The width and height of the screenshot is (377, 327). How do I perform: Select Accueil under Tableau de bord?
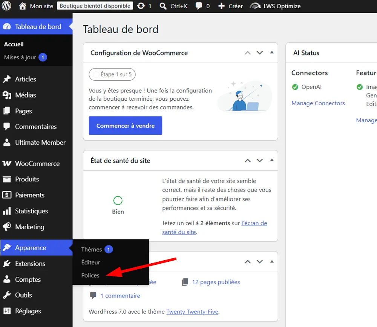click(x=14, y=44)
